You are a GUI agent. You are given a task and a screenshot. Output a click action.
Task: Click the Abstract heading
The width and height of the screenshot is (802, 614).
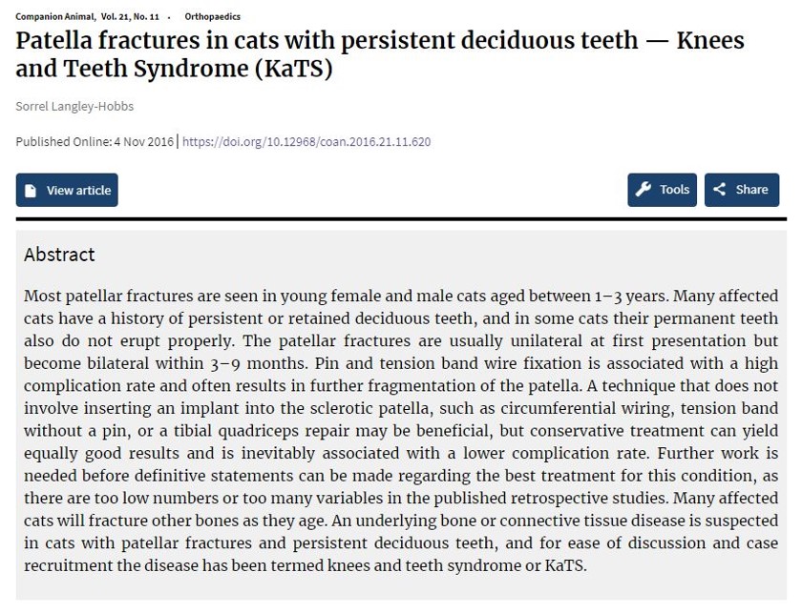(x=59, y=255)
